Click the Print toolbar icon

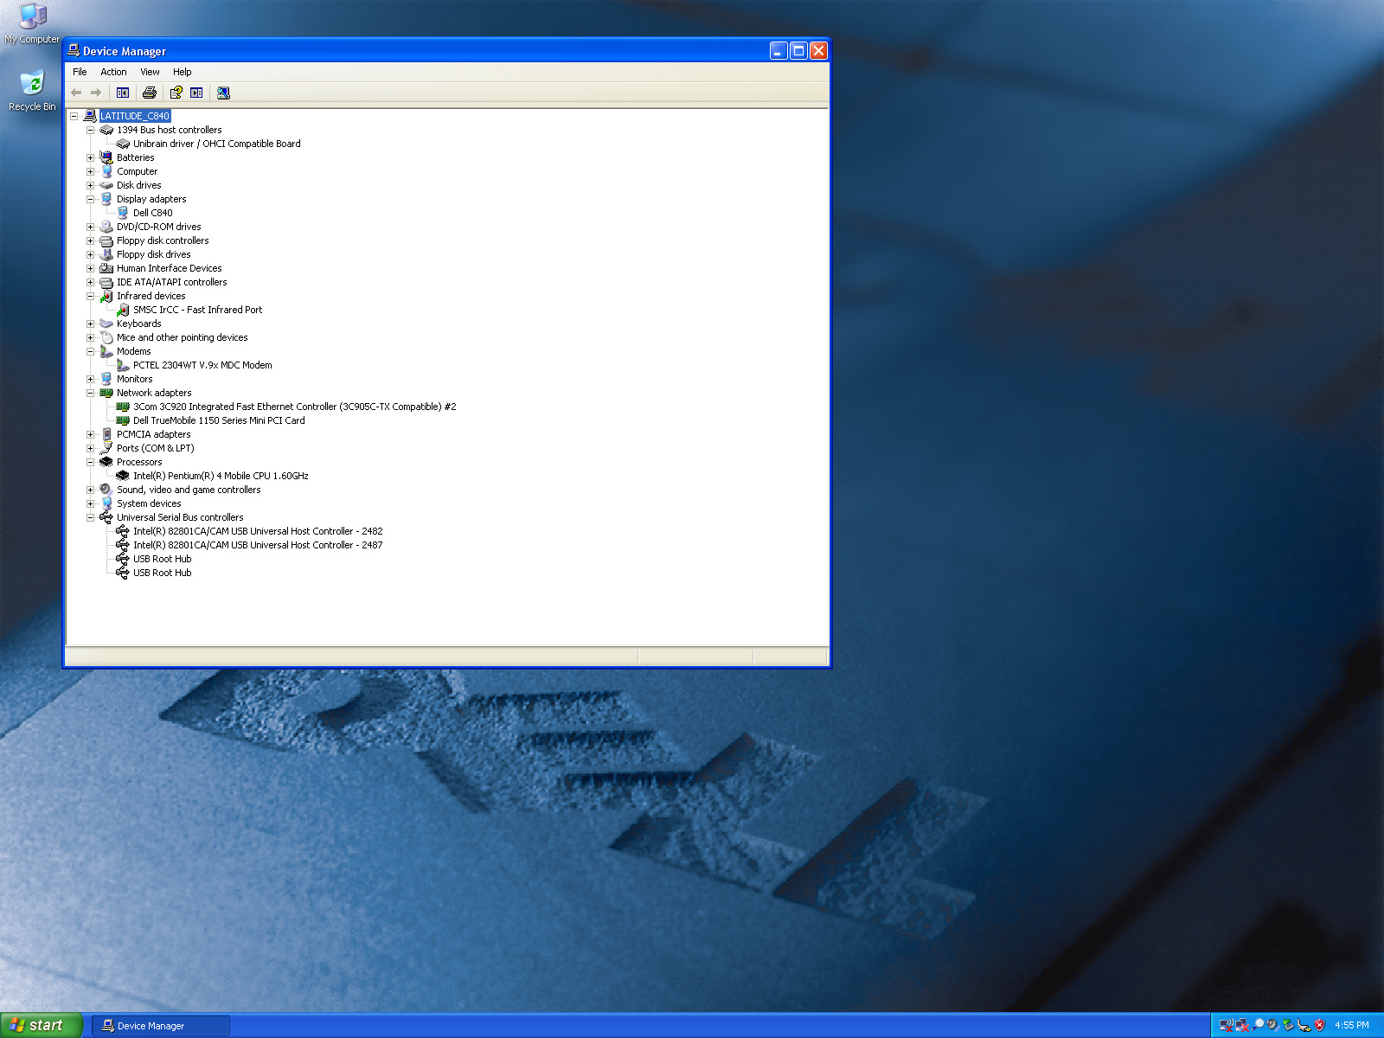pos(149,93)
